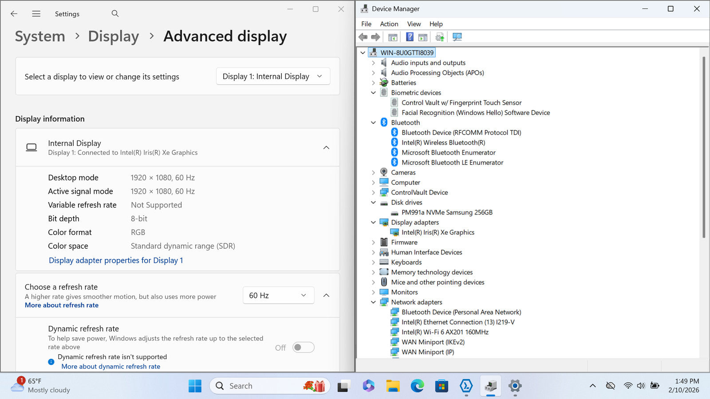Click the Help toolbar icon in Device Manager
The image size is (710, 399).
coord(410,37)
